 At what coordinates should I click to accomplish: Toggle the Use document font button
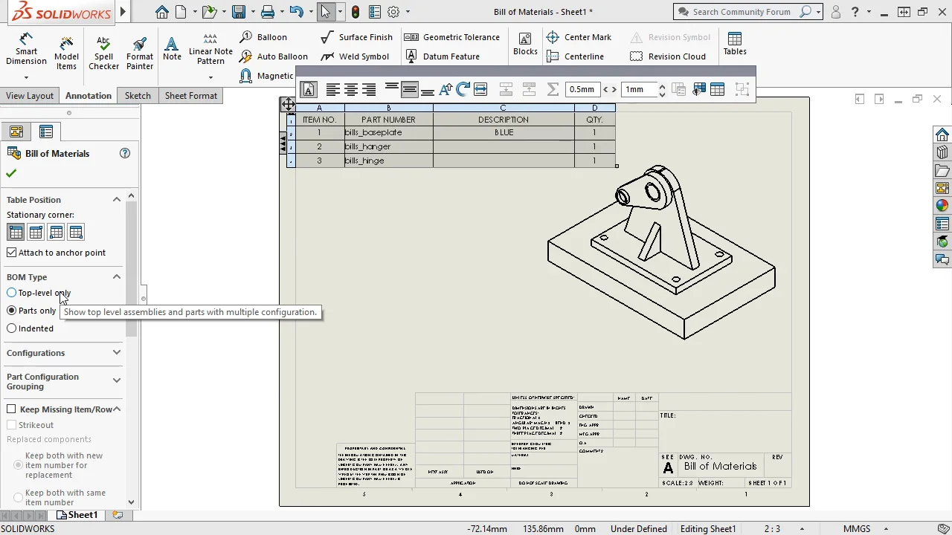pos(309,89)
